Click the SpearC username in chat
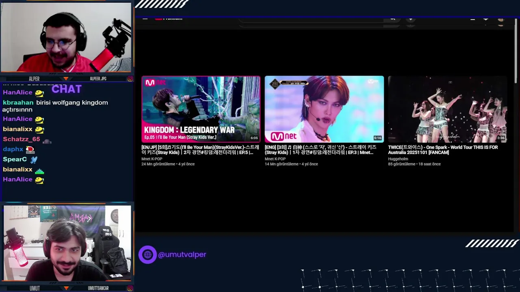Viewport: 520px width, 292px height. pyautogui.click(x=15, y=159)
